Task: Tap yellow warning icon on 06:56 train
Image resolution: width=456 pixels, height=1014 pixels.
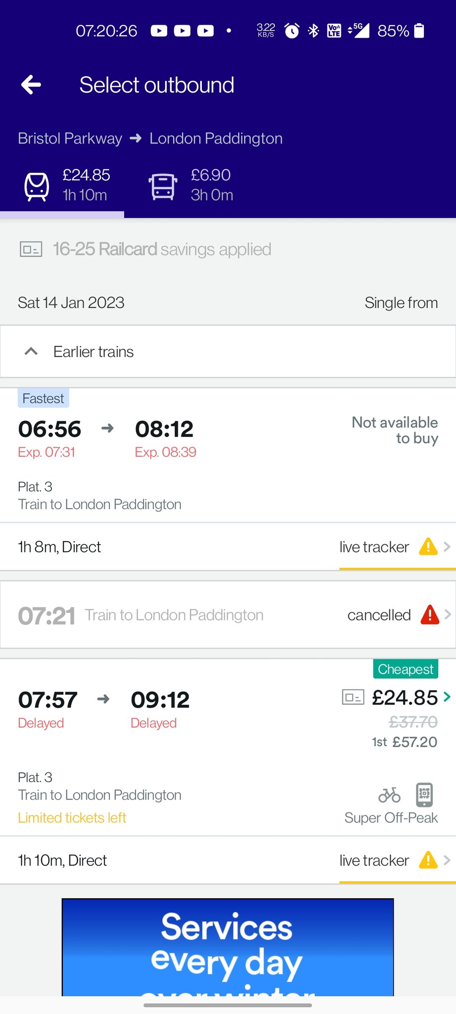Action: (428, 547)
